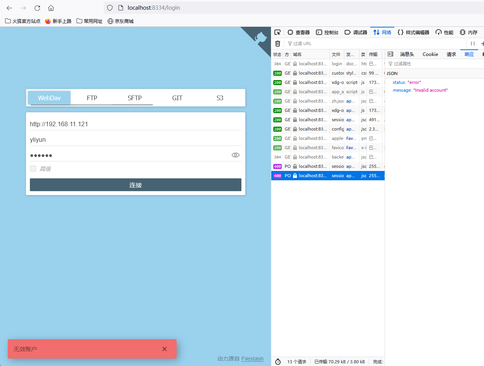Open the GitHub corner octocat icon

[x=261, y=37]
